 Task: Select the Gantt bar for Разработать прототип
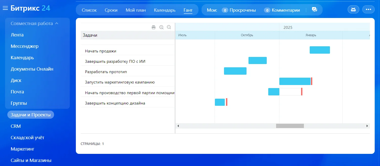(235, 71)
